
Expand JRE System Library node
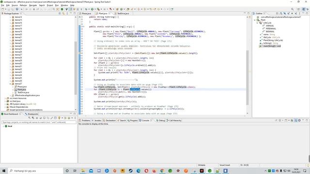(x=5, y=104)
